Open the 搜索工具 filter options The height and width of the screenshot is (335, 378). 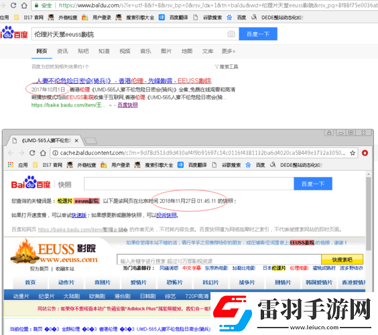click(227, 67)
